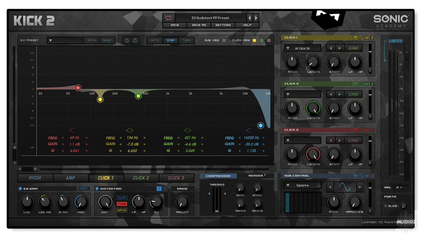This screenshot has width=421, height=237.
Task: Solo Click 2 layer
Action: pos(372,84)
